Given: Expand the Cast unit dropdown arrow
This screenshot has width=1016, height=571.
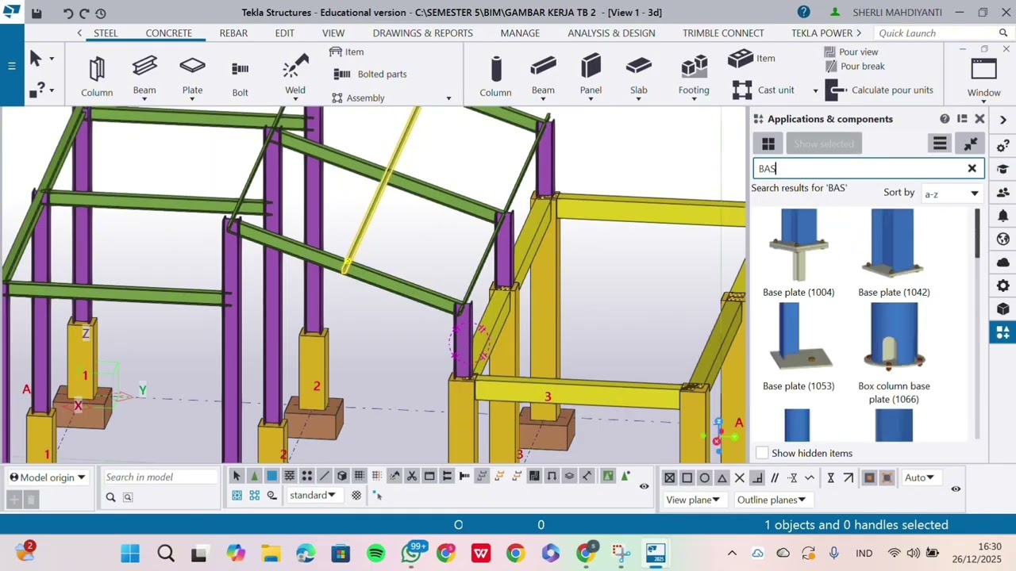Looking at the screenshot, I should click(x=814, y=90).
